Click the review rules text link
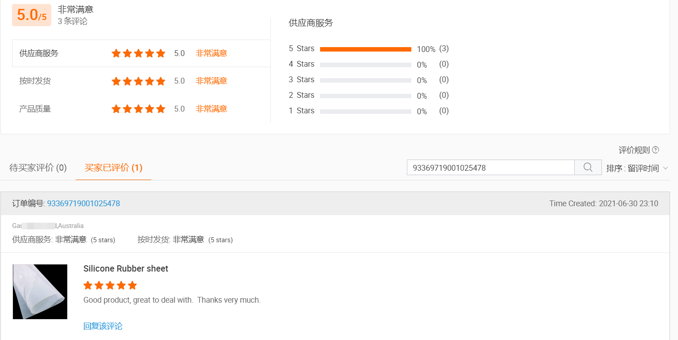Viewport: 678px width, 340px height. [x=634, y=150]
